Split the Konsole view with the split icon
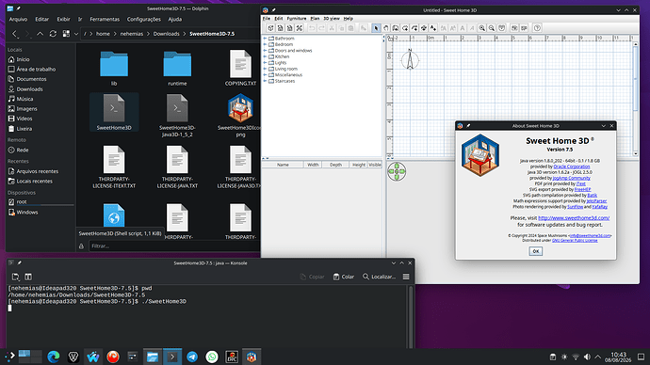 (28, 277)
